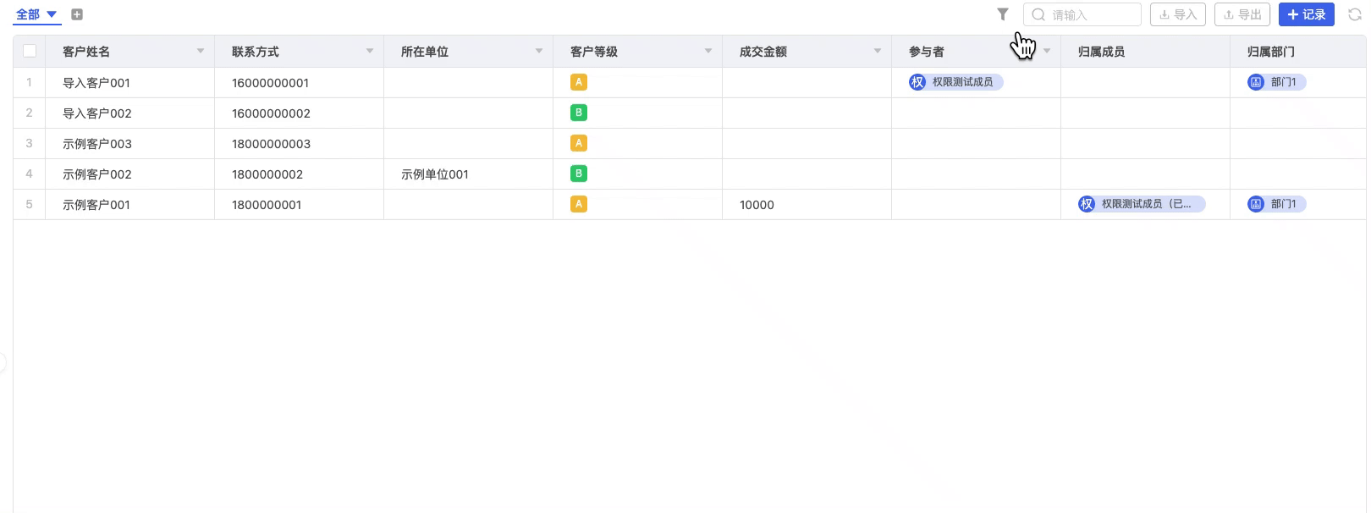This screenshot has width=1371, height=513.
Task: Click the filter funnel icon
Action: coord(1003,14)
